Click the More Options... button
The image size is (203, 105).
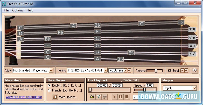coord(68,97)
